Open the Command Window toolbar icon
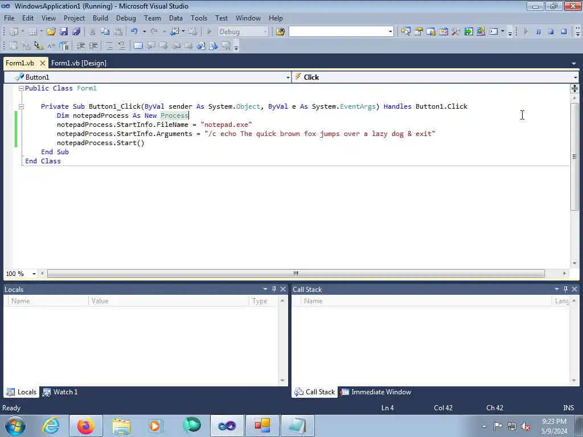Screen dimensions: 583x437 point(494,32)
